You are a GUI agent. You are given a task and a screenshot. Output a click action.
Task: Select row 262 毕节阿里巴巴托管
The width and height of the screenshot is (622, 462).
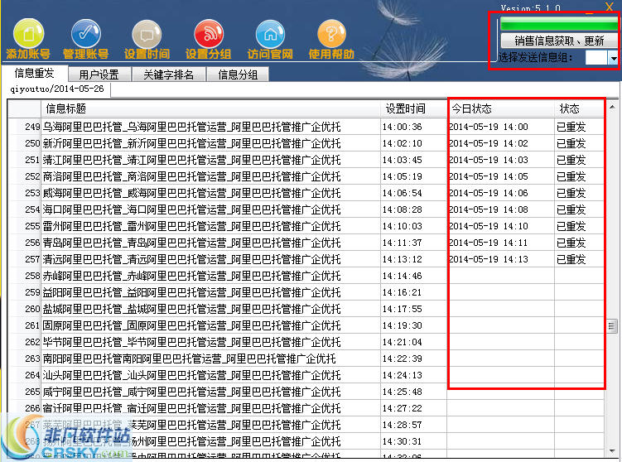point(306,342)
